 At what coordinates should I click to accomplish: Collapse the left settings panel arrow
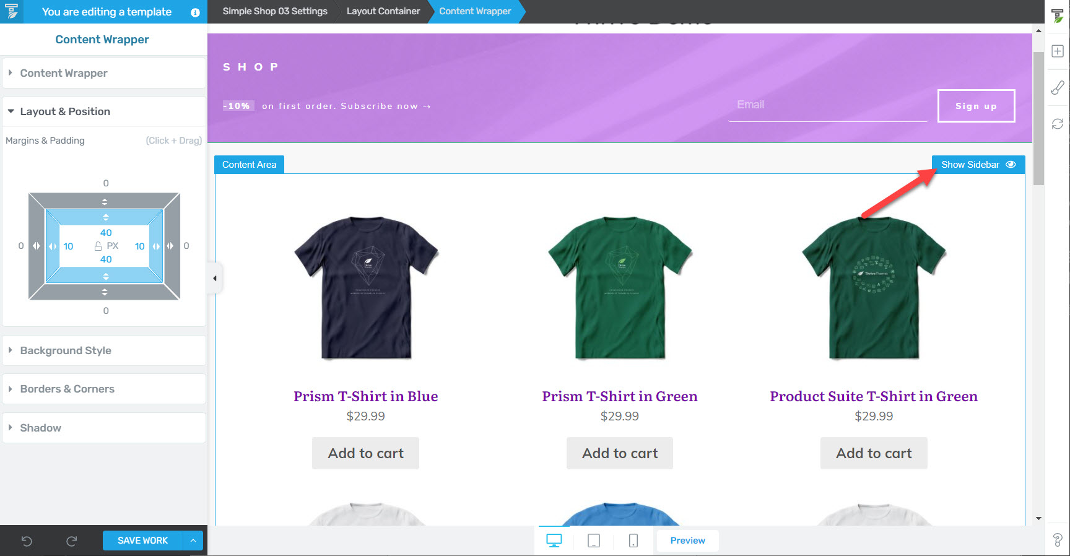(x=215, y=278)
